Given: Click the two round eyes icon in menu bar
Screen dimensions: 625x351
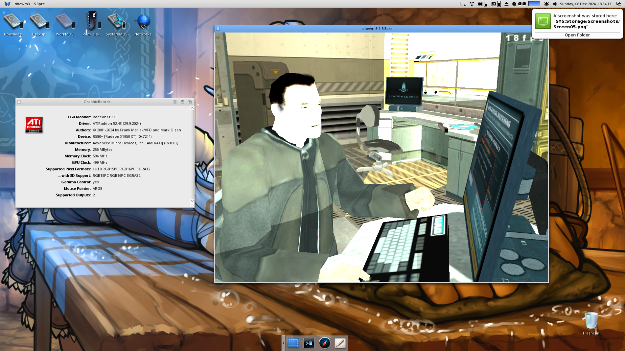Looking at the screenshot, I should coord(522,4).
